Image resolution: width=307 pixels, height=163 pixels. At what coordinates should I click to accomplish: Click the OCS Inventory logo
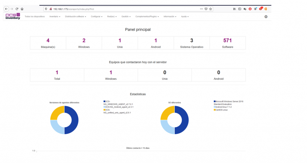[x=13, y=16]
